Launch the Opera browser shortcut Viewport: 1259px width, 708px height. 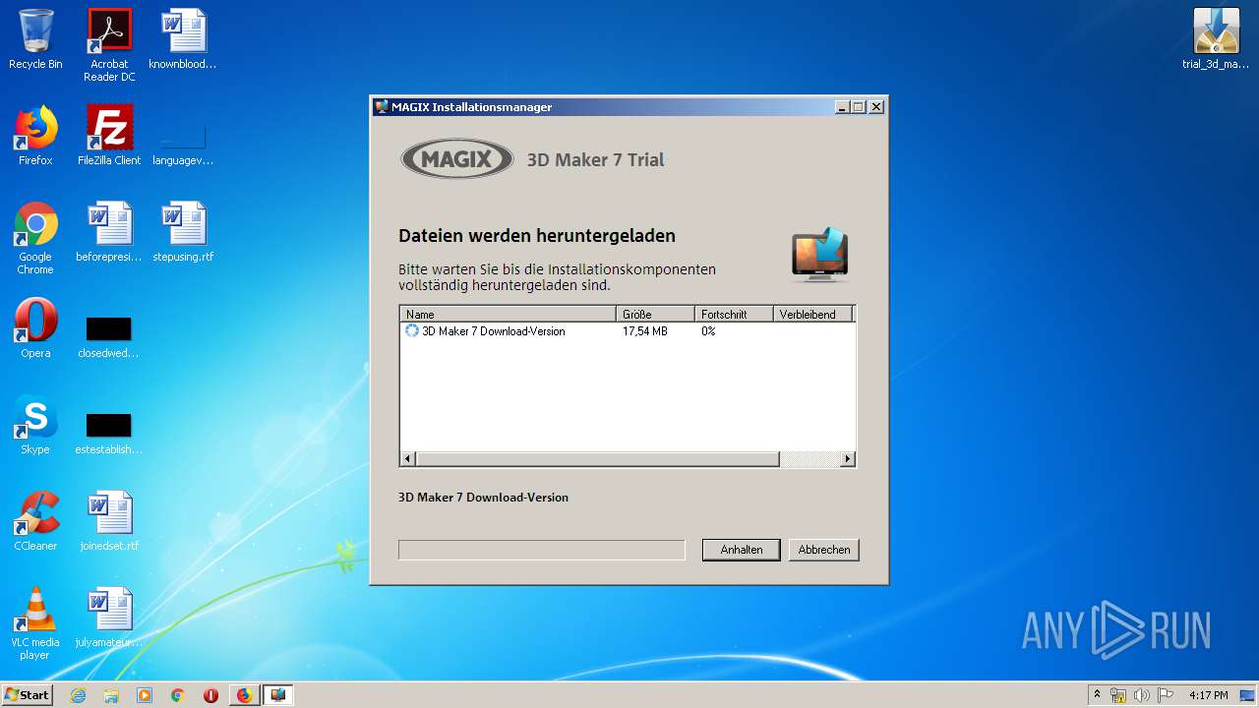coord(35,328)
